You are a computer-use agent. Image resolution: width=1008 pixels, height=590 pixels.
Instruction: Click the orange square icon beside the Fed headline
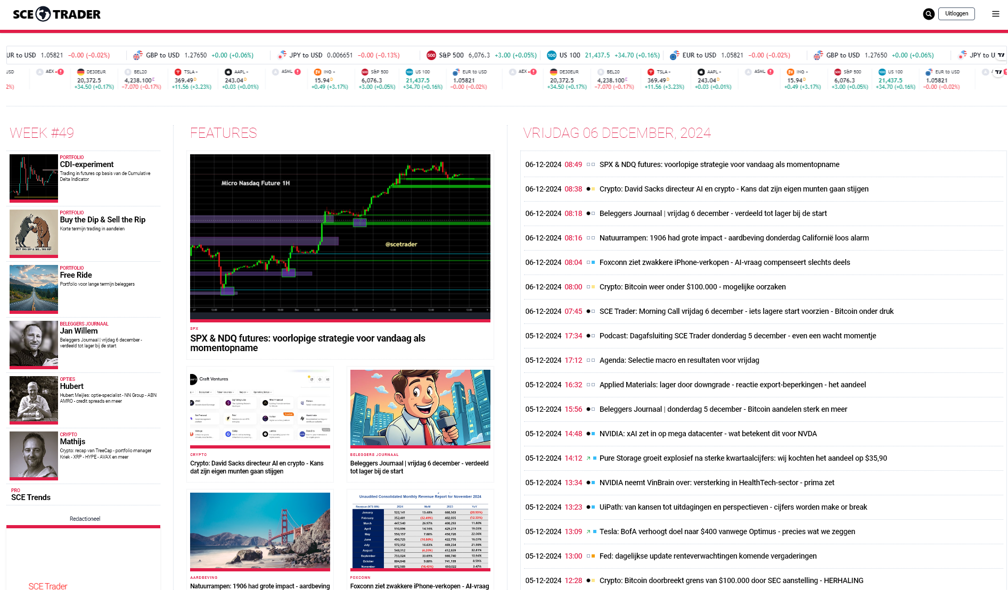[594, 556]
